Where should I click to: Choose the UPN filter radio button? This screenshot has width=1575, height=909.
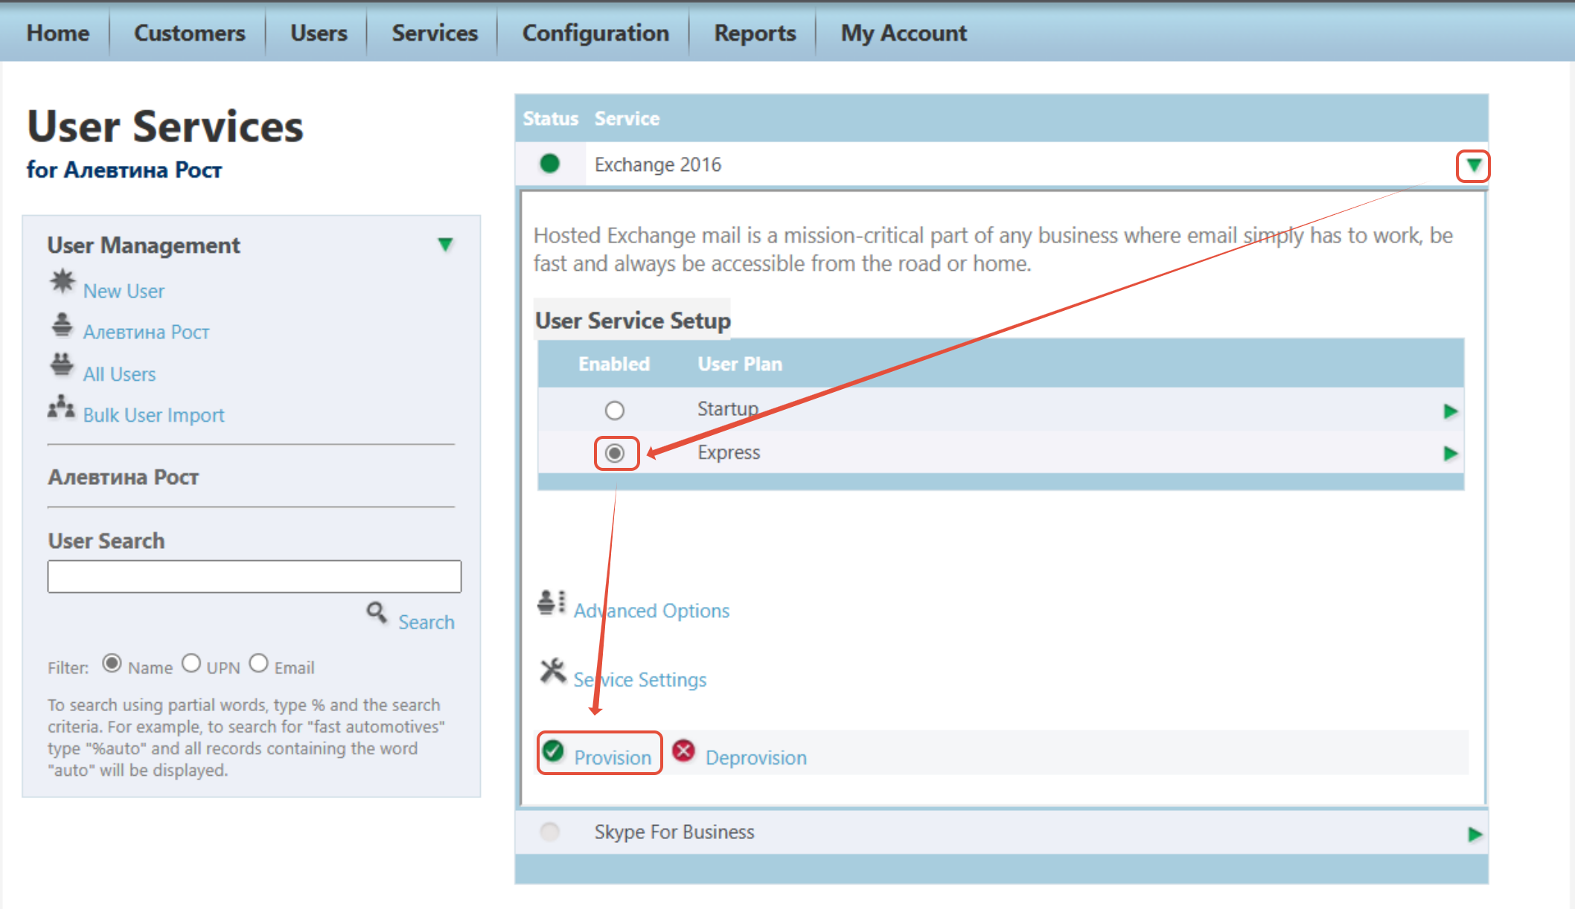pos(191,663)
